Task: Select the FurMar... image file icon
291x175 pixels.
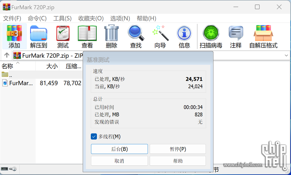Action: [x=5, y=83]
